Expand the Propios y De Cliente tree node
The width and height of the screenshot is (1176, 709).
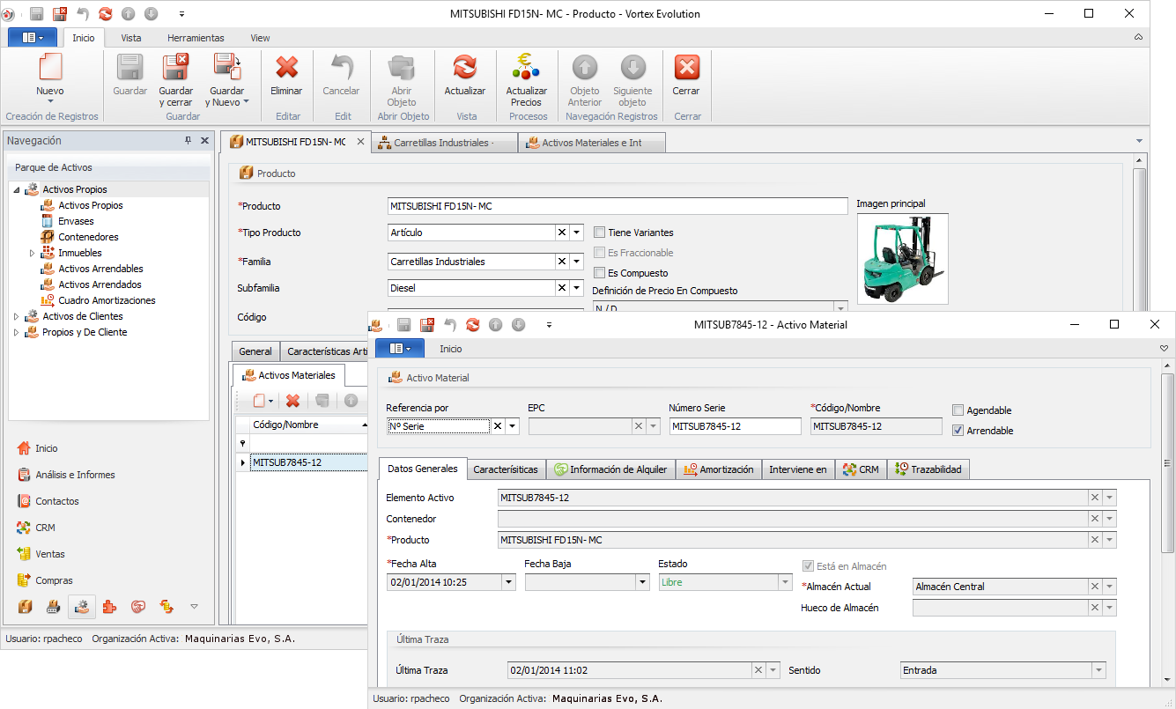tap(16, 332)
